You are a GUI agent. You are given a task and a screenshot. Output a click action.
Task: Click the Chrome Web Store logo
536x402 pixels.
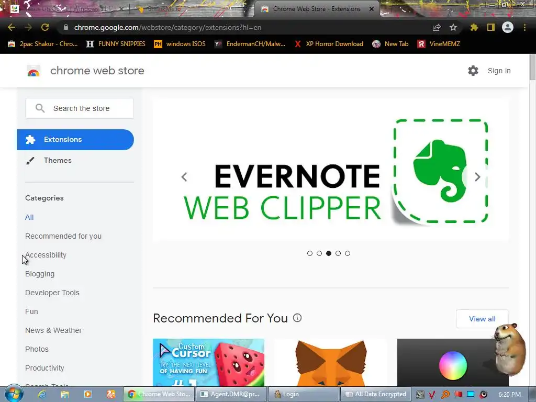click(33, 71)
